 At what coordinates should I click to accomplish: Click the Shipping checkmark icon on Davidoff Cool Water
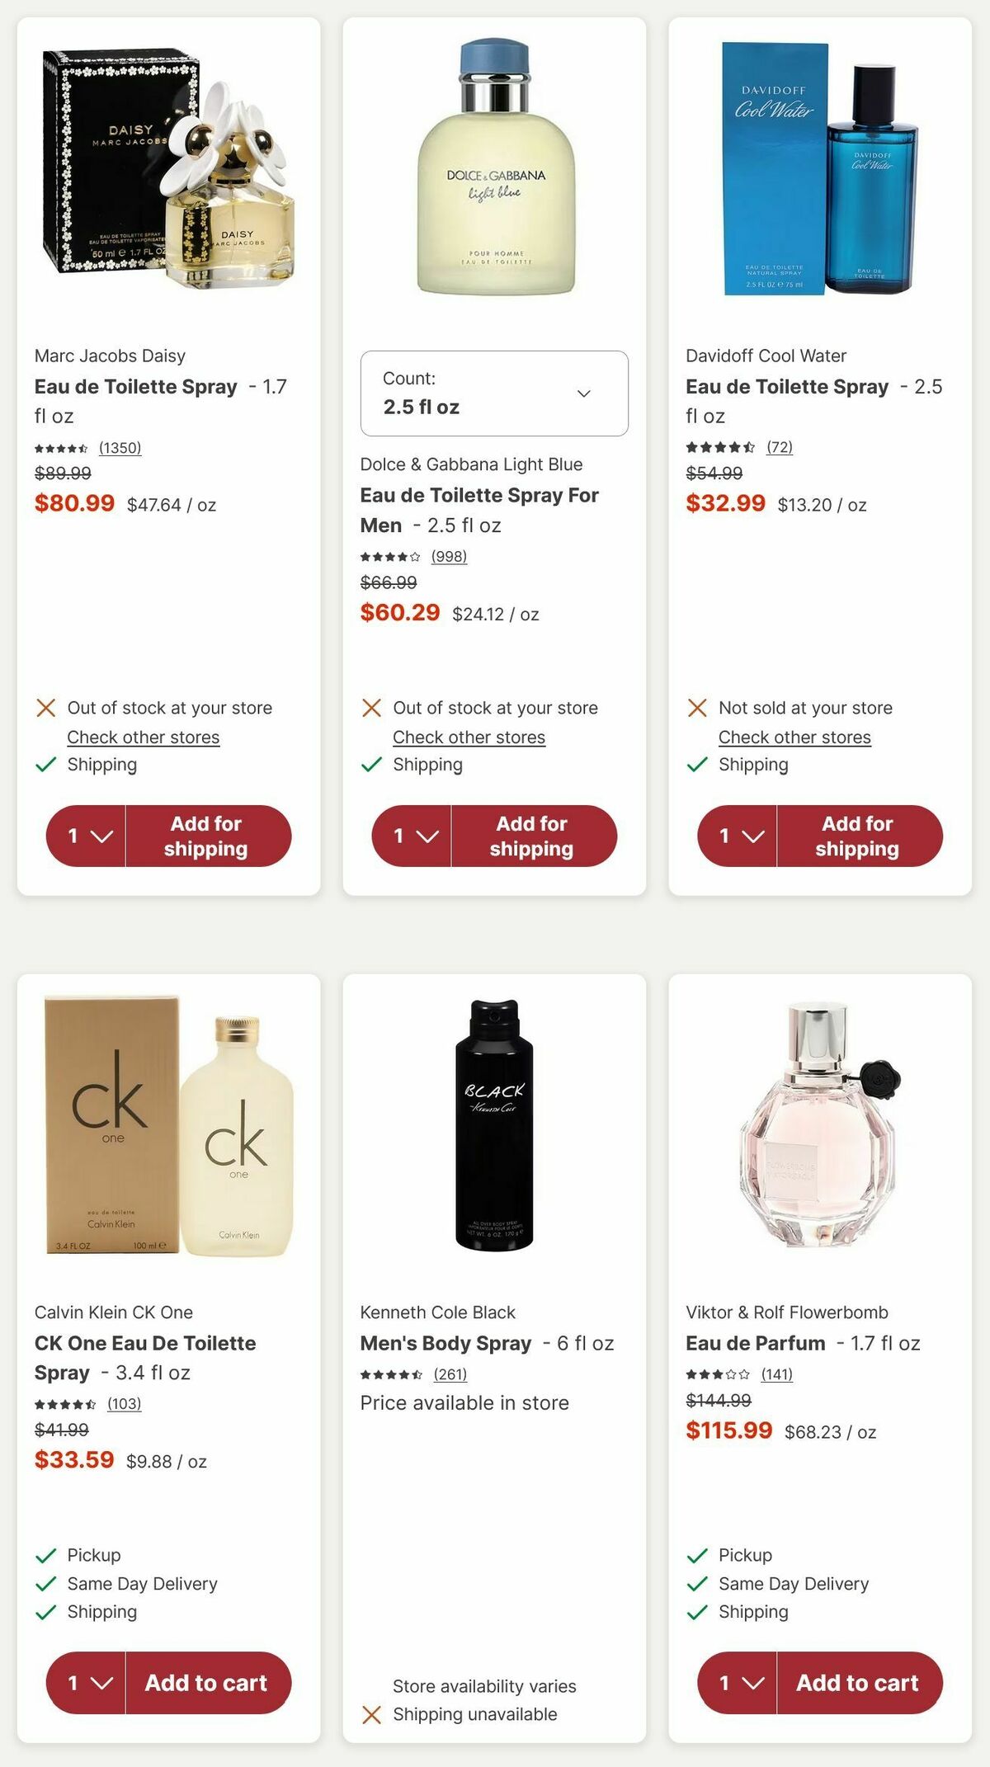[x=695, y=764]
